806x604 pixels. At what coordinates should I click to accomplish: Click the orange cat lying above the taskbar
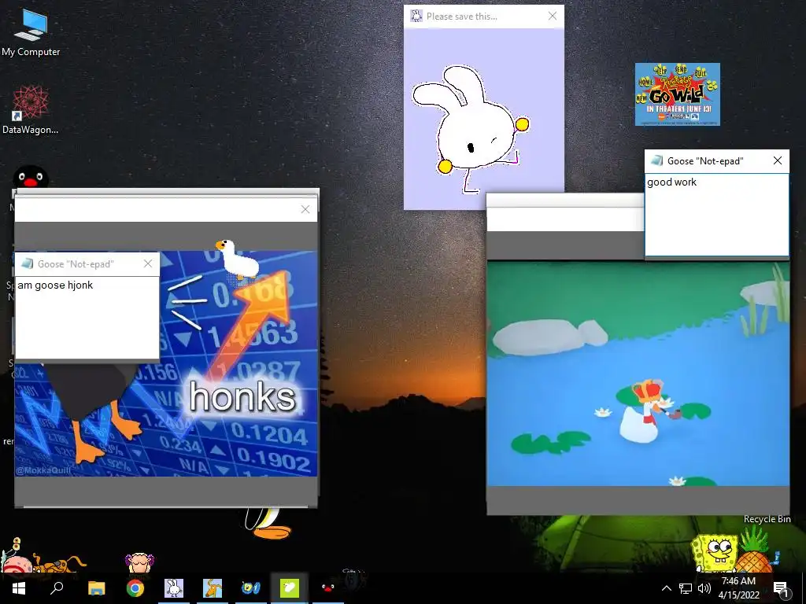coord(59,563)
